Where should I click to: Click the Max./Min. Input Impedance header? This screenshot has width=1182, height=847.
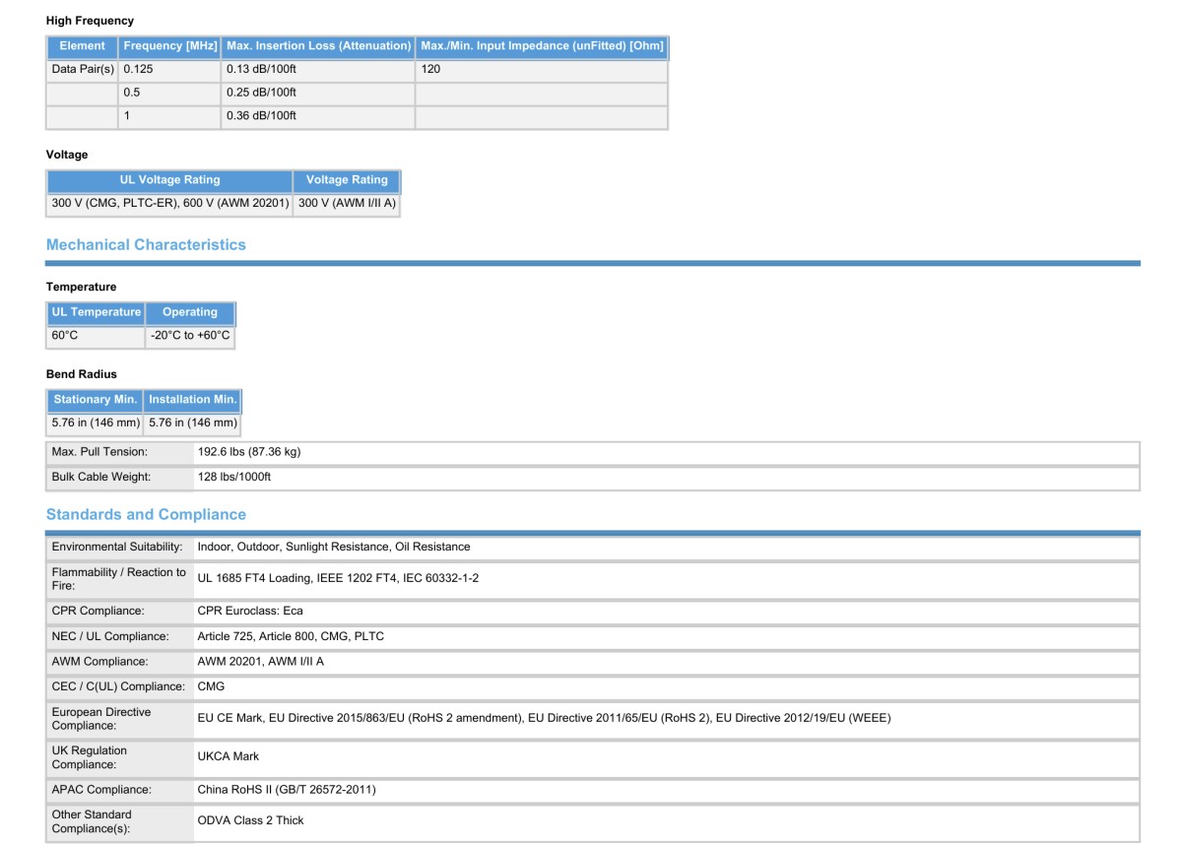(x=542, y=46)
